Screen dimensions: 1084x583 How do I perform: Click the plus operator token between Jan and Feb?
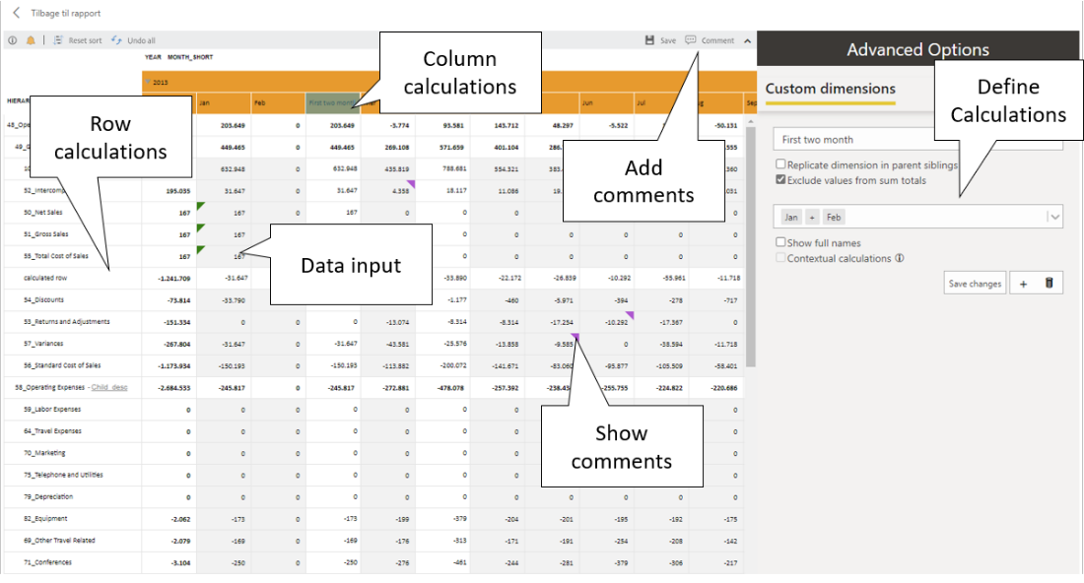[812, 217]
